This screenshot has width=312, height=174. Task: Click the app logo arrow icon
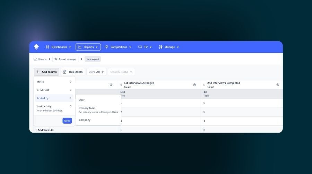click(36, 47)
